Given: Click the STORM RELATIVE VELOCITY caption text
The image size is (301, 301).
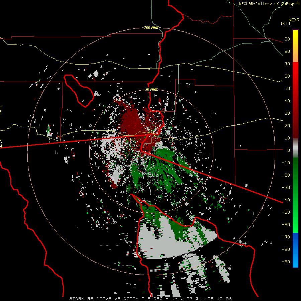Looking at the screenshot, I should 104,299.
